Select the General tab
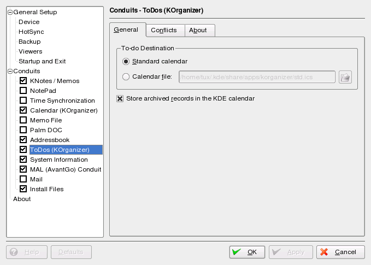Image resolution: width=371 pixels, height=265 pixels. 127,30
